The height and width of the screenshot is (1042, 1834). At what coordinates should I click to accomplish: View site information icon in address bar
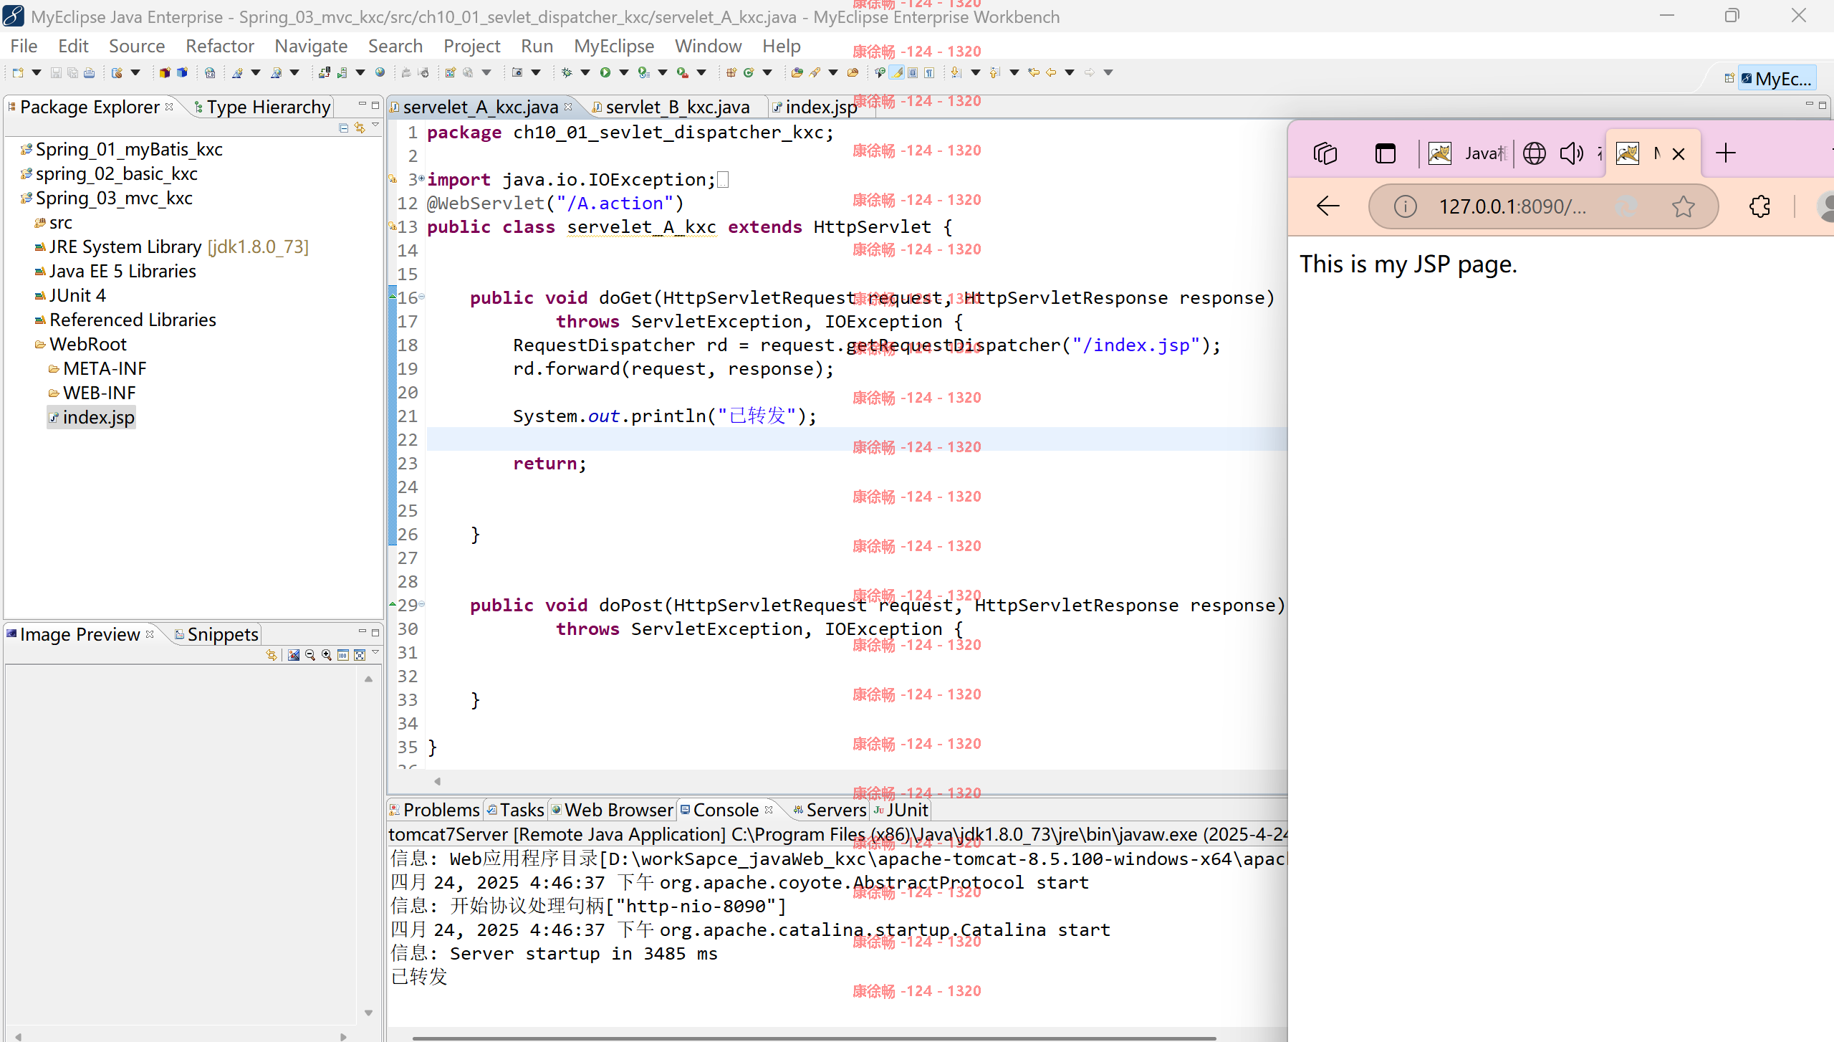(x=1405, y=206)
